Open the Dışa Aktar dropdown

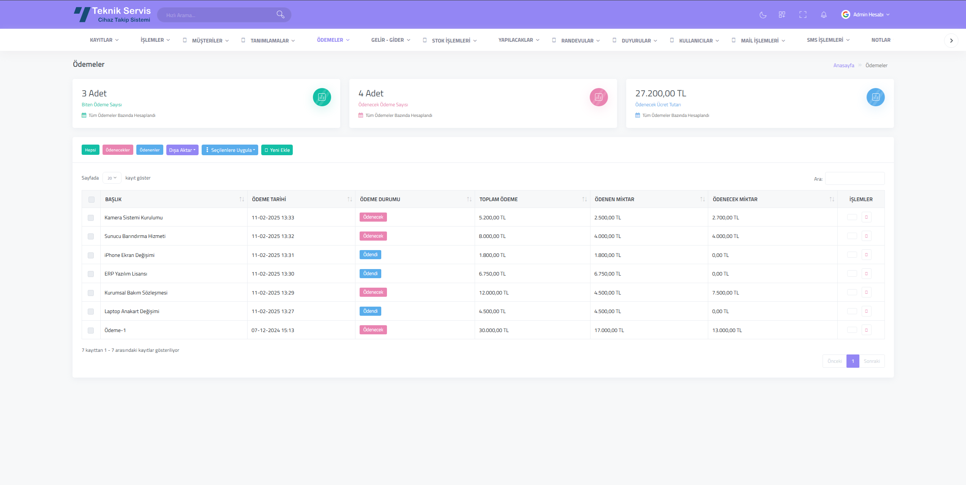click(182, 150)
